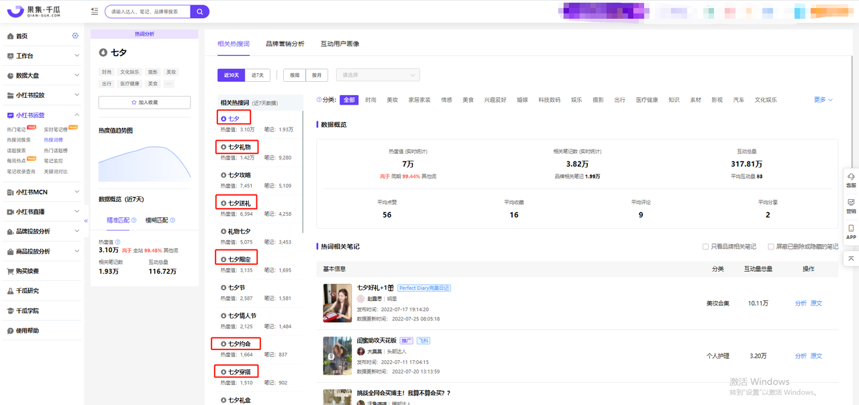Click the 加入收藏 button
Screen dimensions: 859x405
[x=144, y=102]
